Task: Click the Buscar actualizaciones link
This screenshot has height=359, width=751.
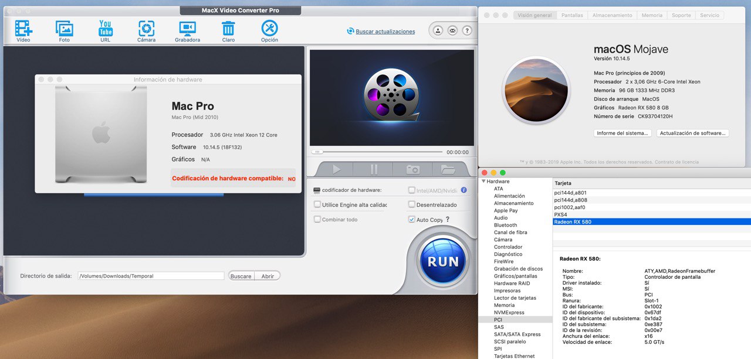Action: 385,32
